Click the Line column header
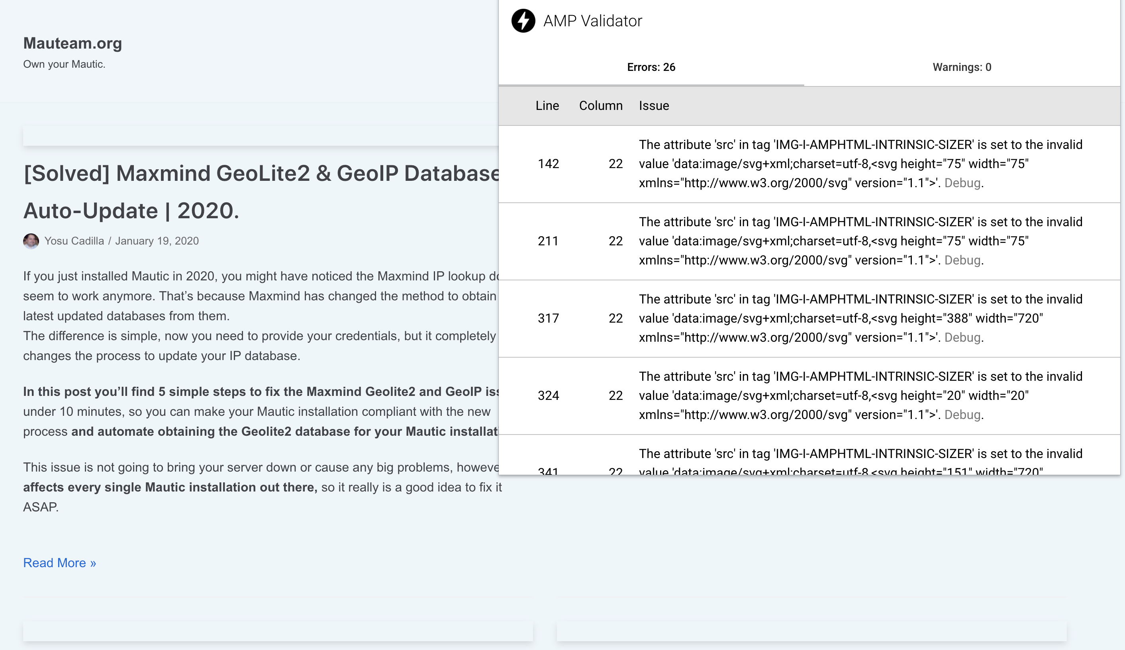The image size is (1125, 650). coord(547,106)
